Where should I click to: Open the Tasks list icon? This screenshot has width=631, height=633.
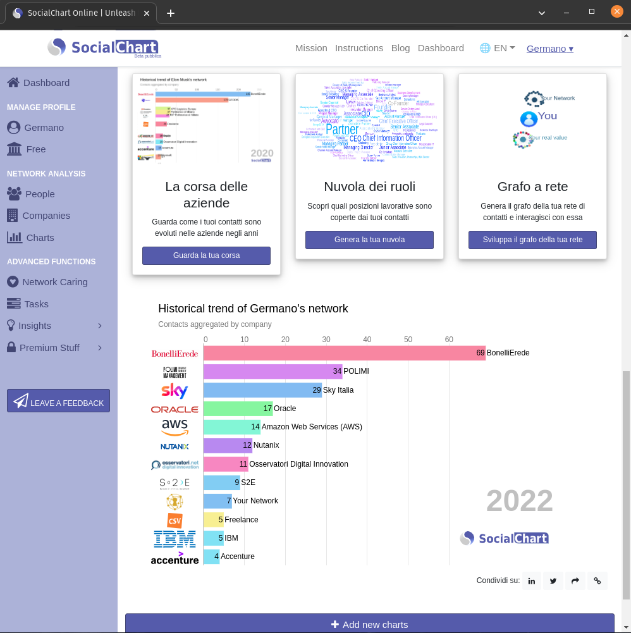(14, 304)
